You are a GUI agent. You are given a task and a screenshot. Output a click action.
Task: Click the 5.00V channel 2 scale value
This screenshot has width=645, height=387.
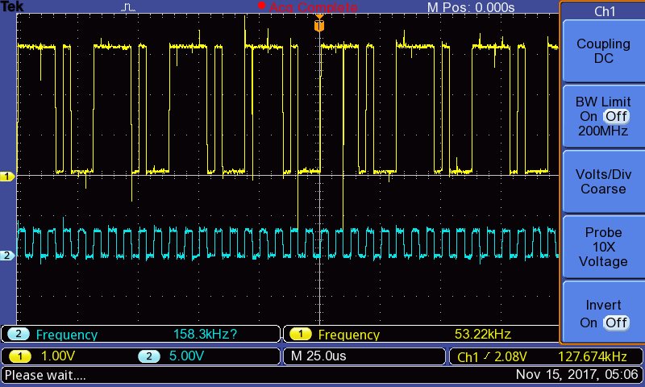pos(186,356)
